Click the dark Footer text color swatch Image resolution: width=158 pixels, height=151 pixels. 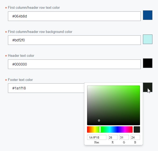click(x=148, y=87)
